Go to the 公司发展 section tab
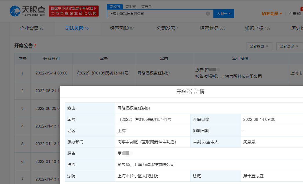Screen dimensions: 303x184 pyautogui.click(x=167, y=28)
